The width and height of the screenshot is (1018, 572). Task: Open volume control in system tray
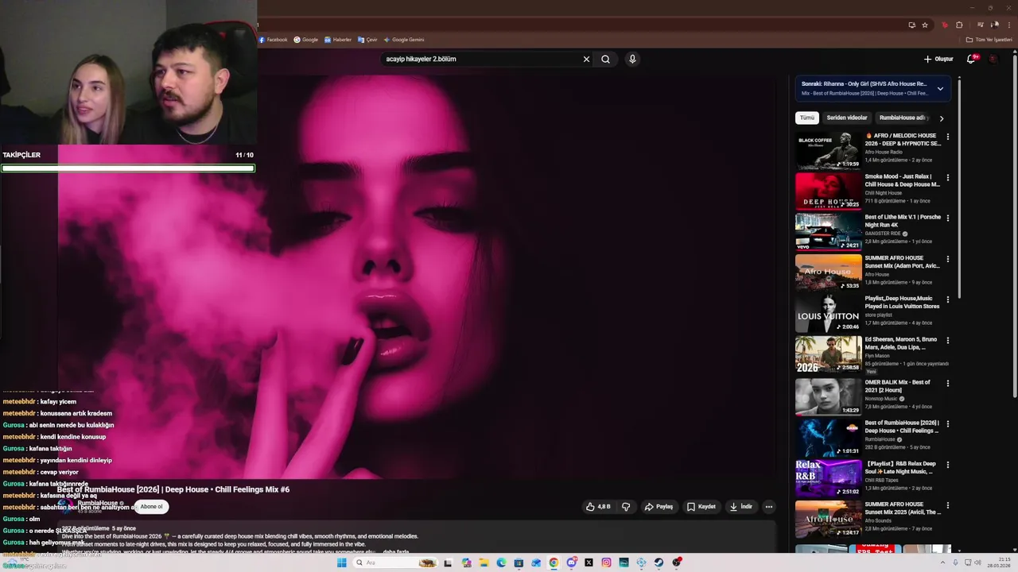click(978, 562)
